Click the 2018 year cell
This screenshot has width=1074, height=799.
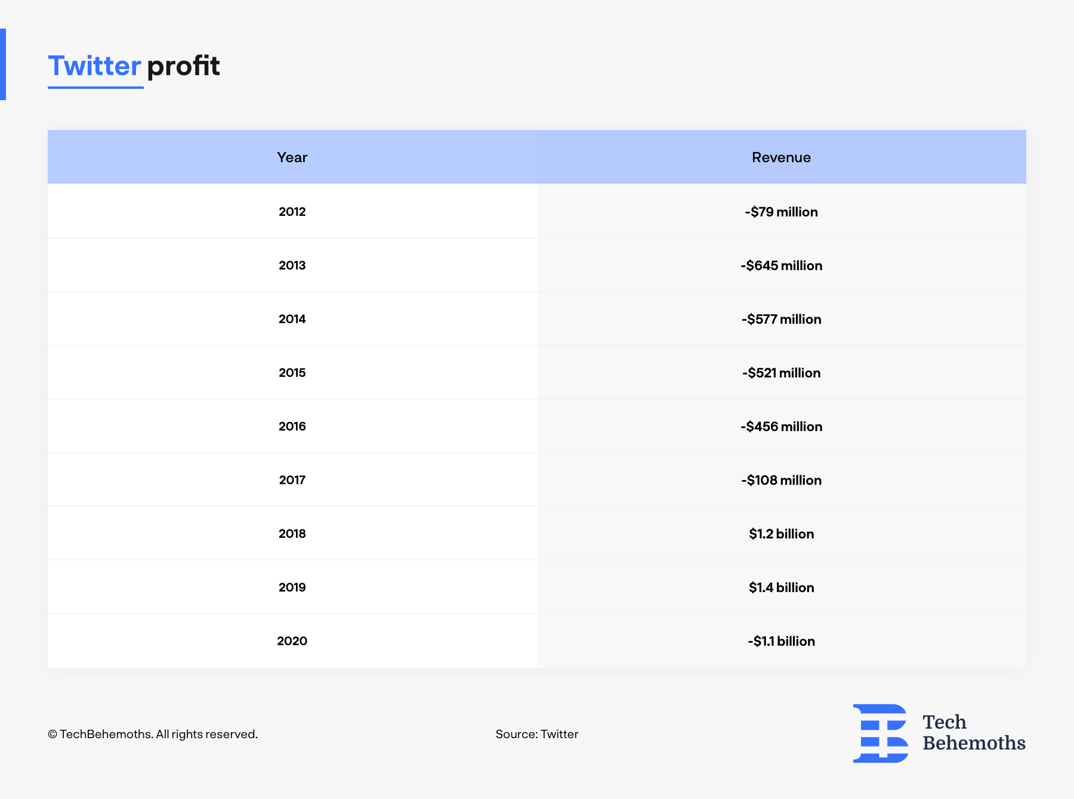292,534
